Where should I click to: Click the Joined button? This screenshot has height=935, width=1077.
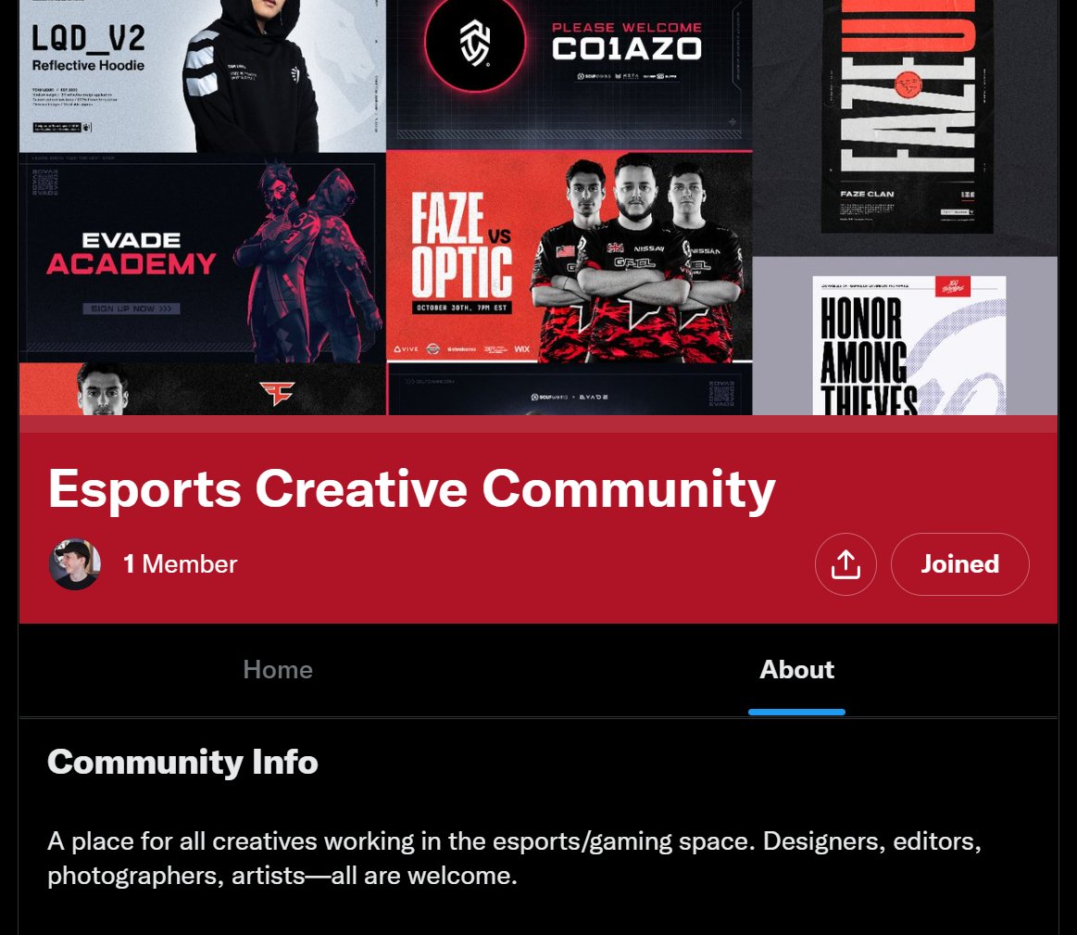[x=959, y=564]
